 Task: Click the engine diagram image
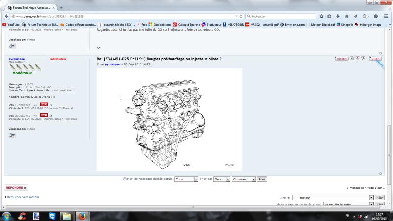pyautogui.click(x=169, y=119)
